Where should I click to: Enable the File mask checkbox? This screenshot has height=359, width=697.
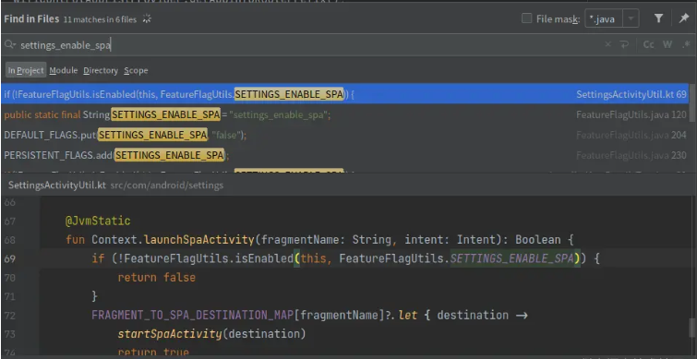[x=527, y=18]
